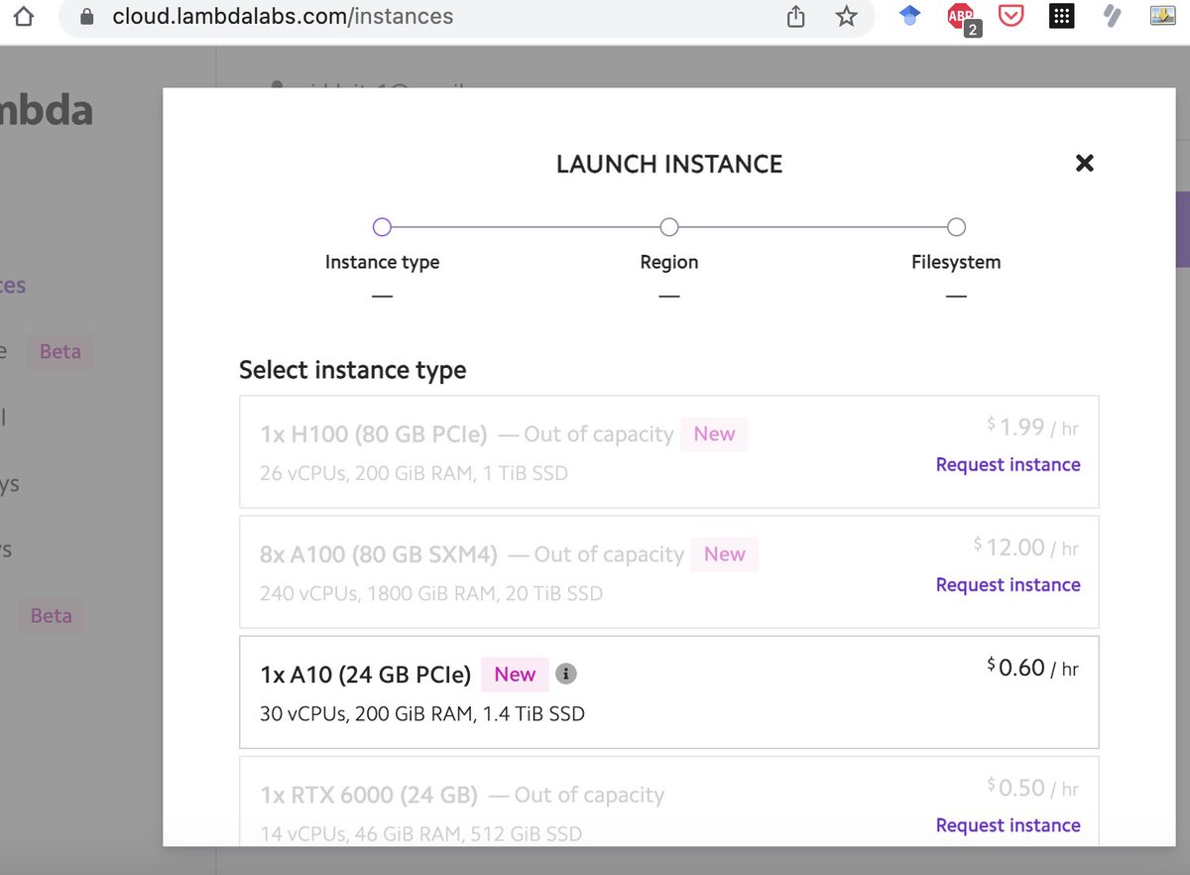Open the black grid extension icon
This screenshot has height=875, width=1190.
tap(1061, 16)
